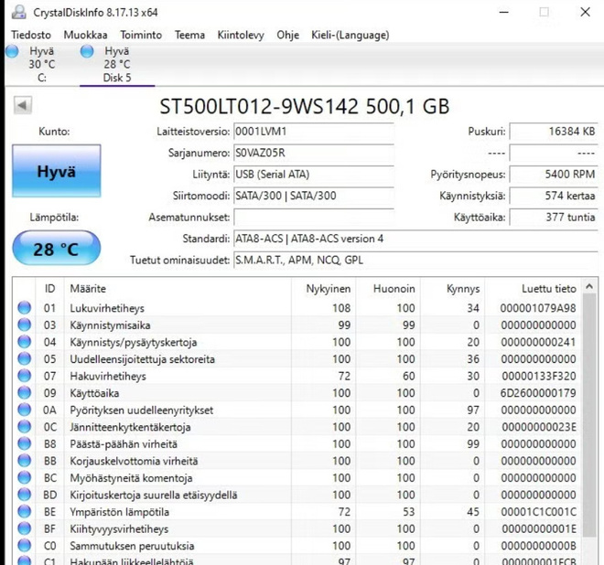Click status orb for Lukuvirhetiheys row

pos(25,308)
